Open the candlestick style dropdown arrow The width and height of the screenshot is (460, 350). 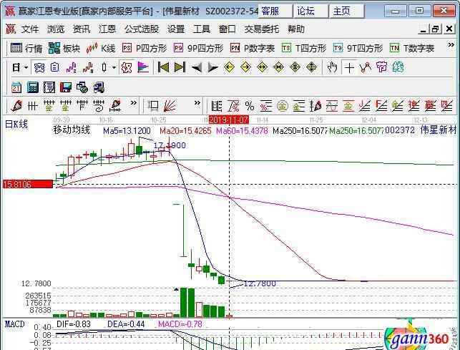point(114,68)
